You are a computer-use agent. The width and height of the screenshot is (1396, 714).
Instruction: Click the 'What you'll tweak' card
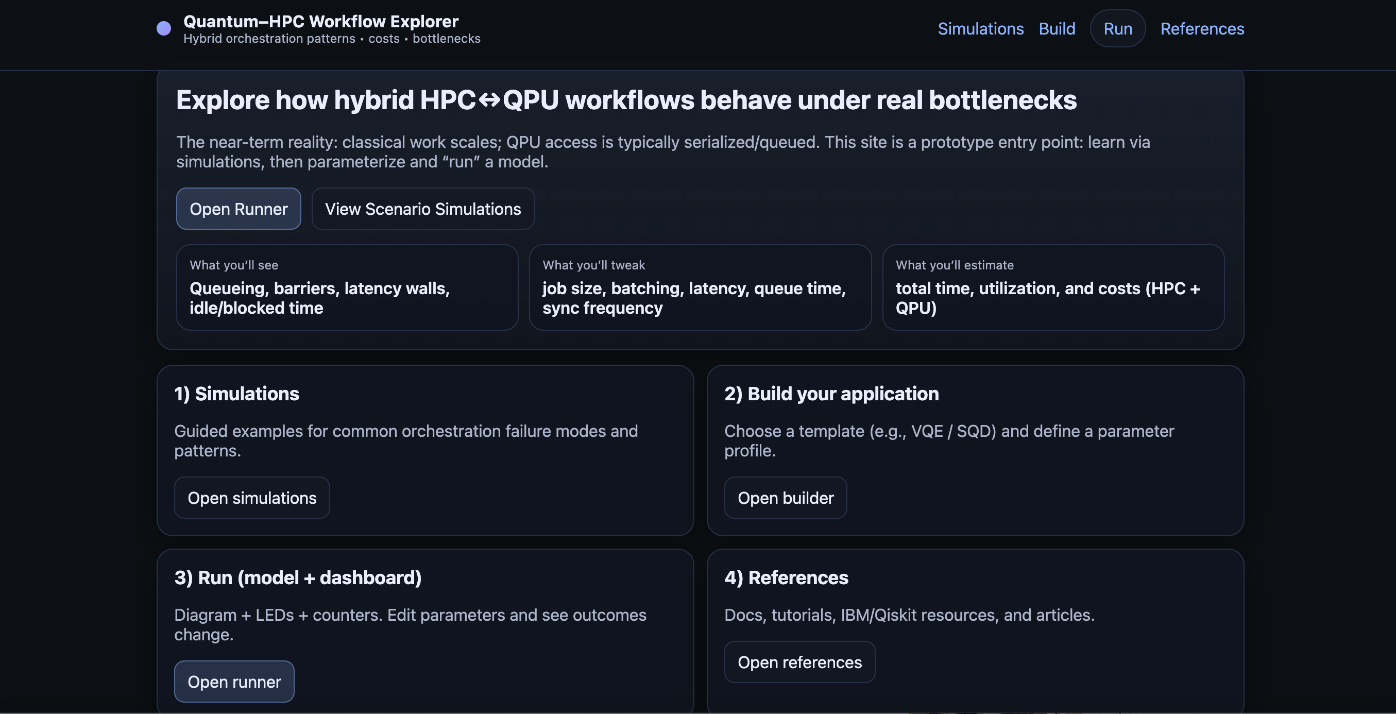700,287
